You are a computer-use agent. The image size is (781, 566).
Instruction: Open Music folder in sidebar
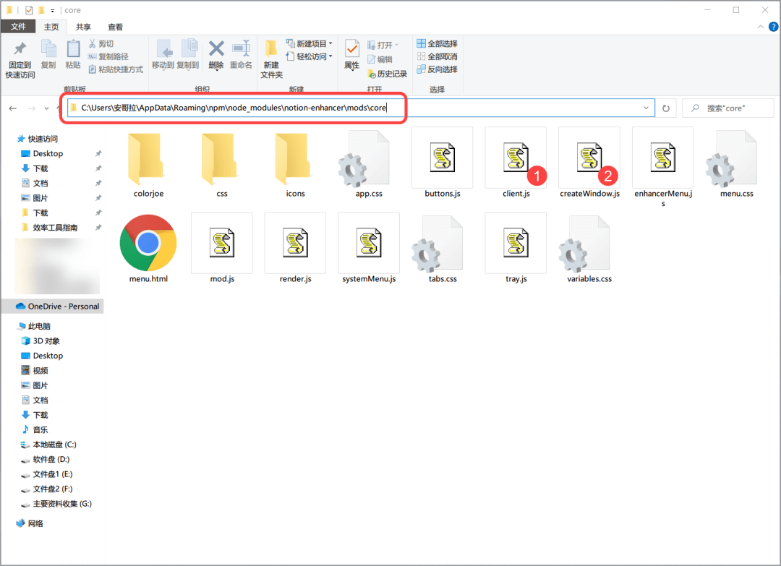(35, 429)
